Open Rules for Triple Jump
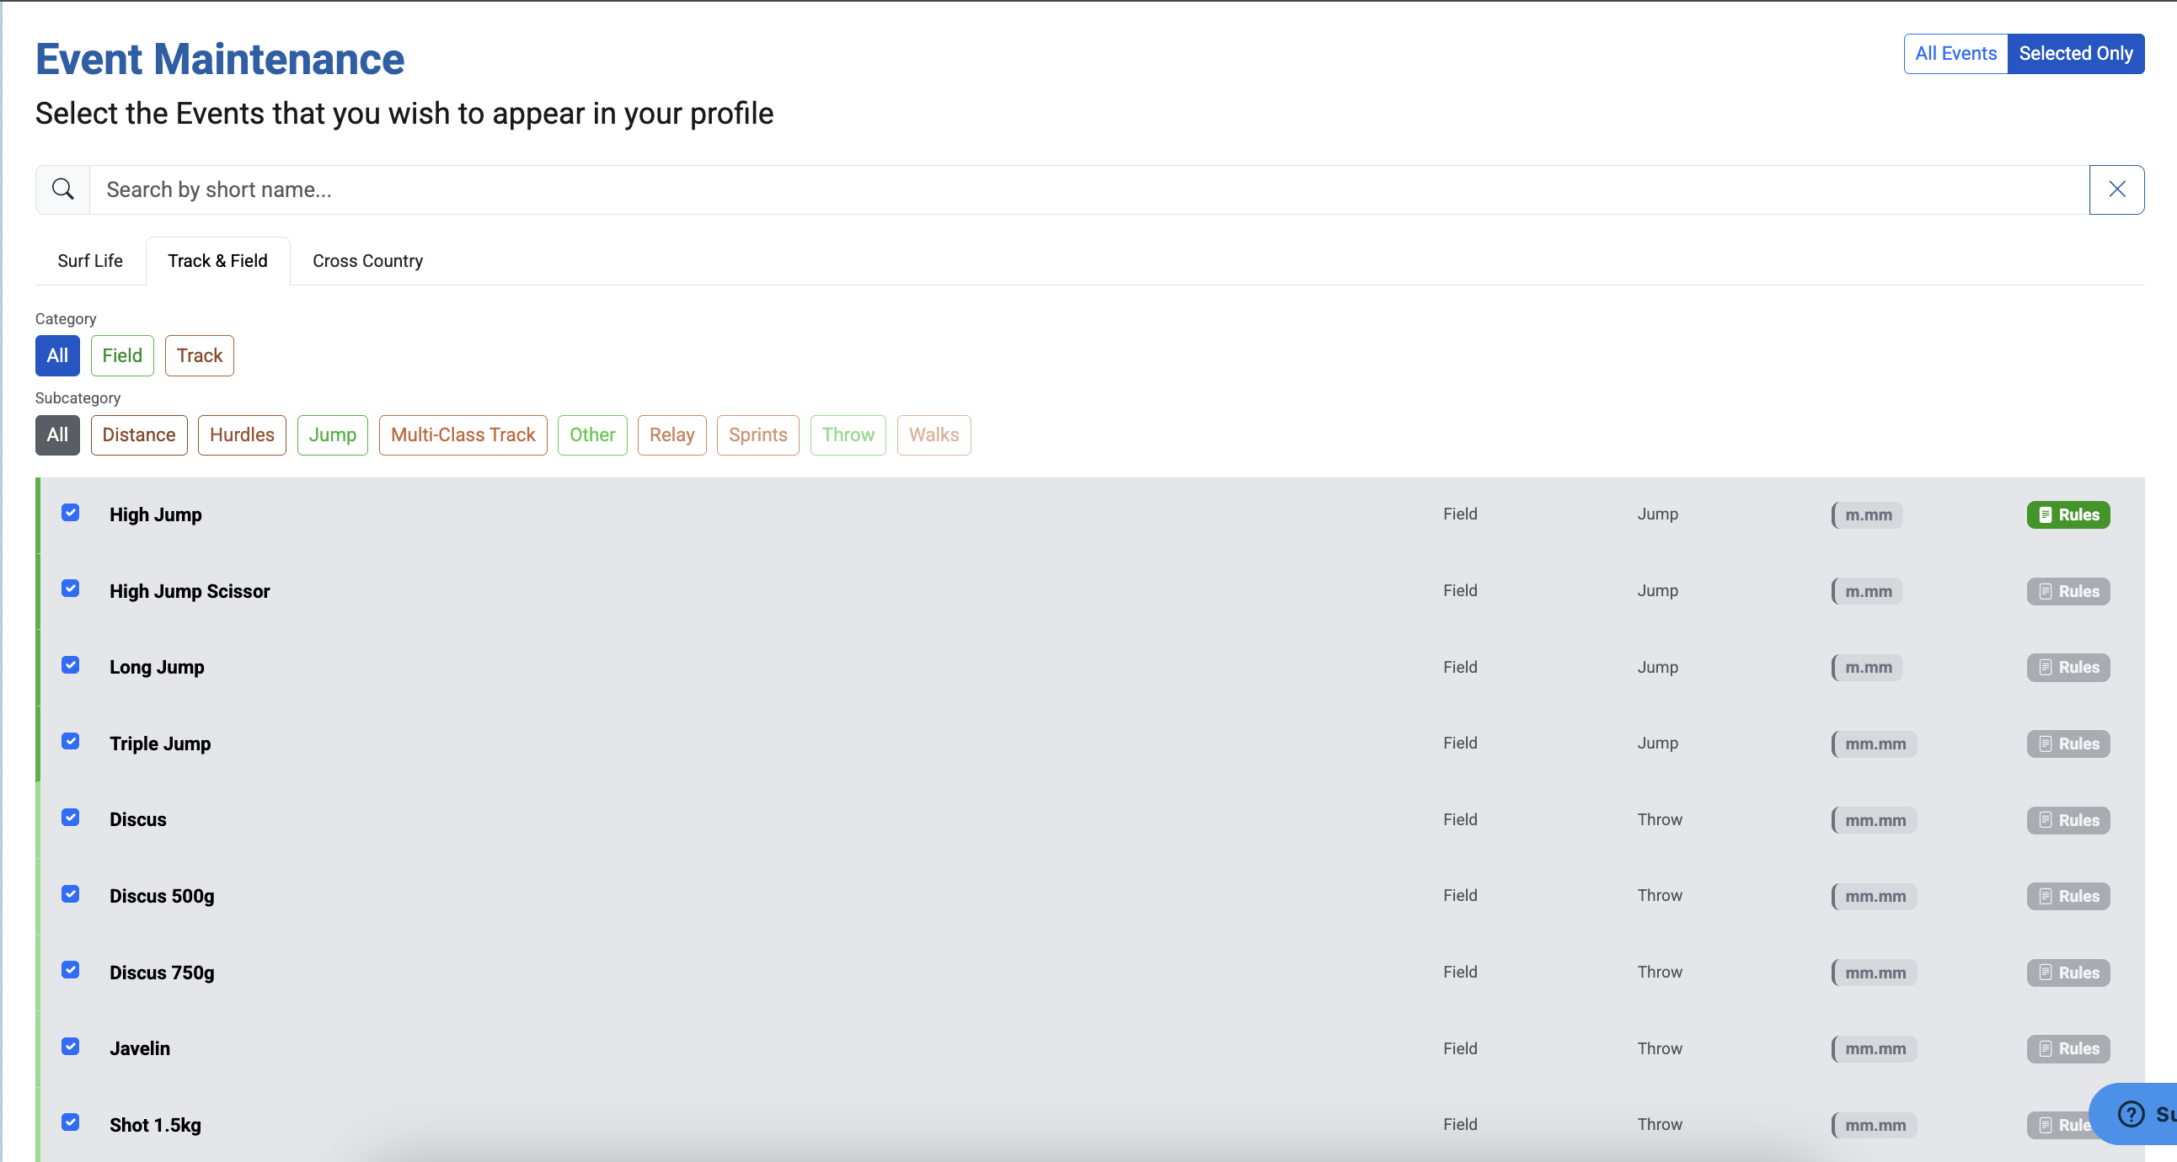2177x1162 pixels. pos(2068,744)
